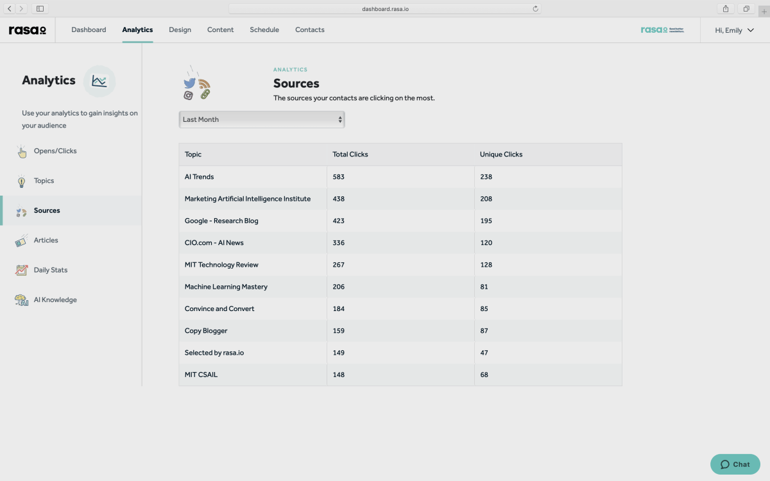The image size is (770, 481).
Task: Click the Articles newspaper icon
Action: click(x=22, y=240)
